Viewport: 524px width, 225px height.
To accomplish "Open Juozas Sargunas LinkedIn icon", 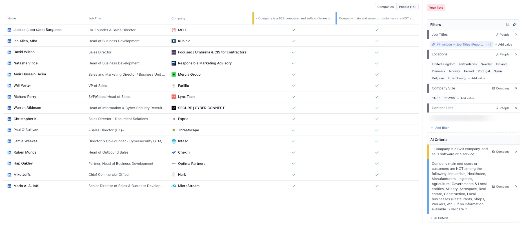I will 9,30.
